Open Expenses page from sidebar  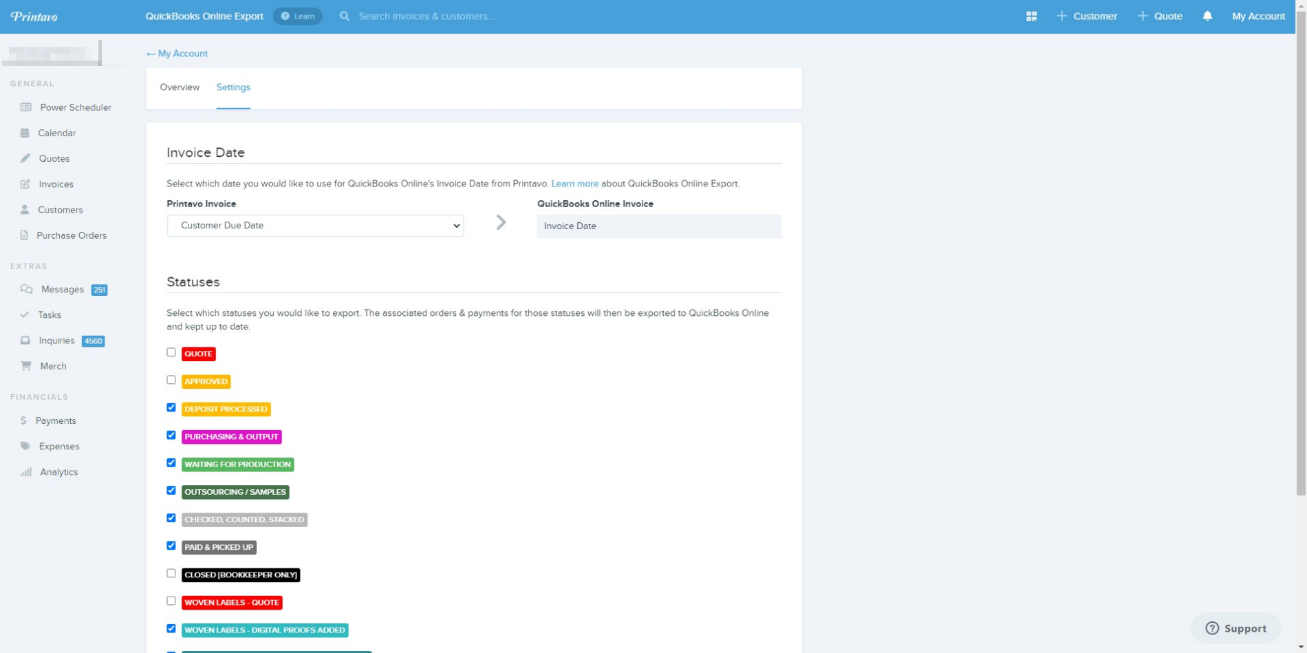59,446
